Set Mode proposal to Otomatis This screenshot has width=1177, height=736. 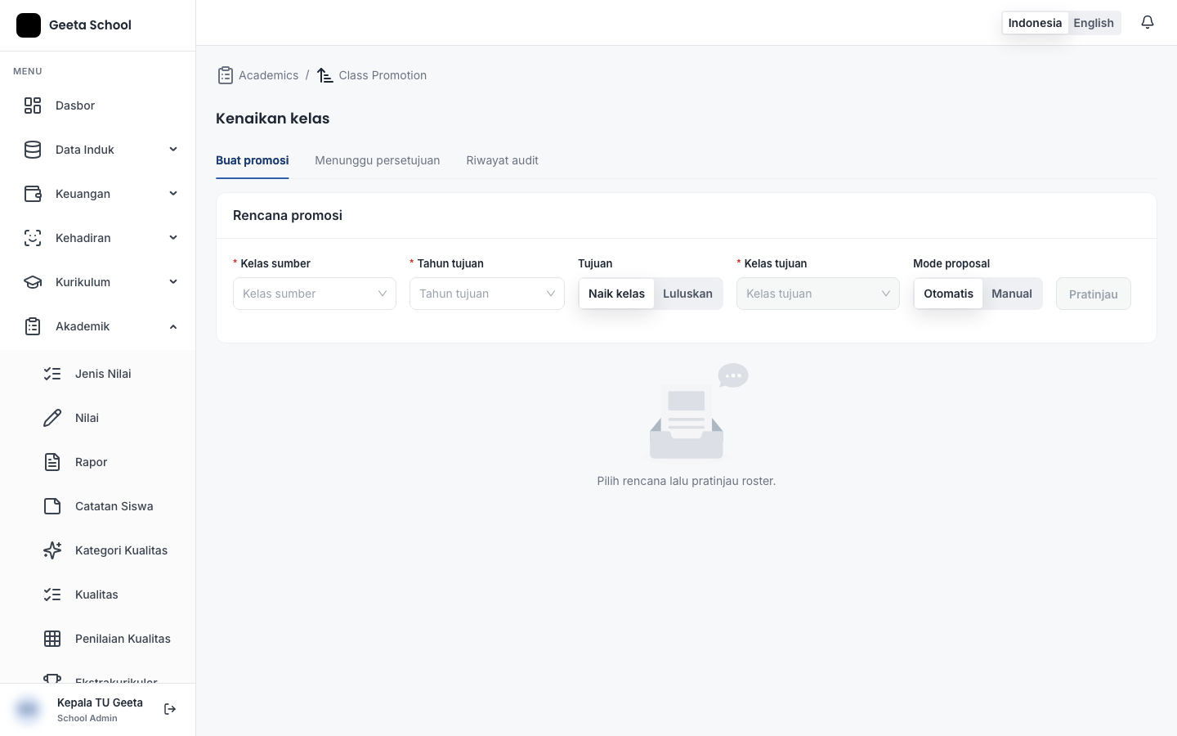tap(948, 294)
